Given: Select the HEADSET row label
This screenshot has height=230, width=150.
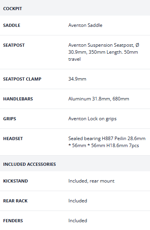Looking at the screenshot, I should point(13,139).
